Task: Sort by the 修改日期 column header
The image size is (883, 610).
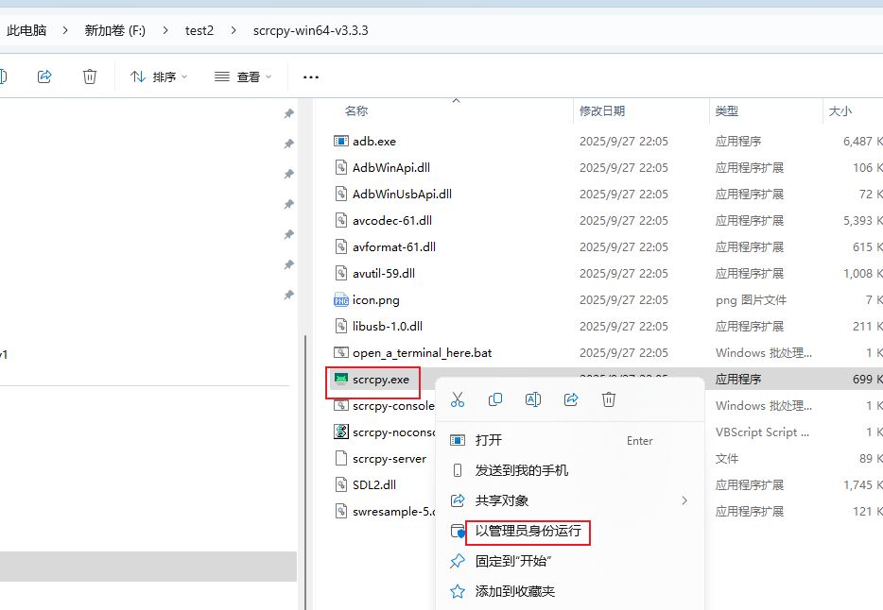Action: pos(602,111)
